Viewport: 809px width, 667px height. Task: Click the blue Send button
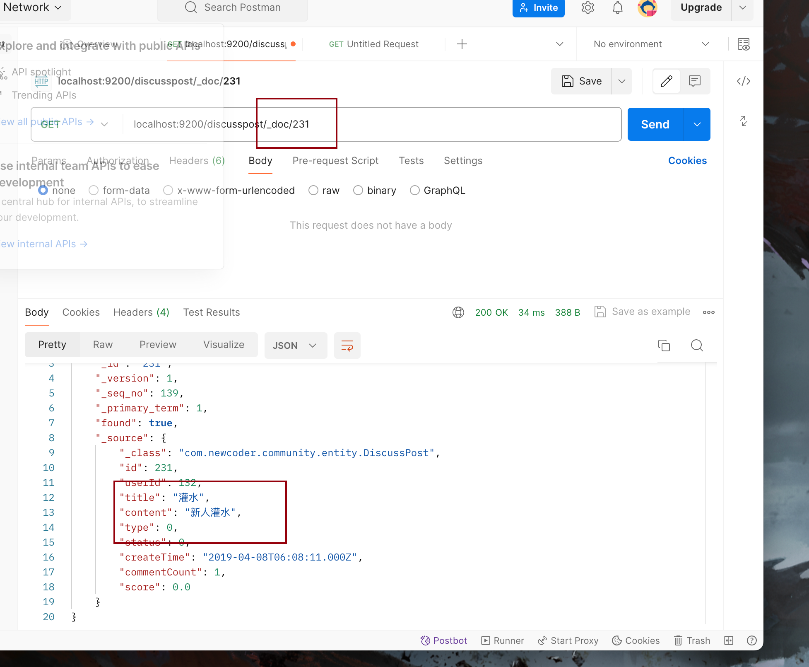click(x=655, y=124)
